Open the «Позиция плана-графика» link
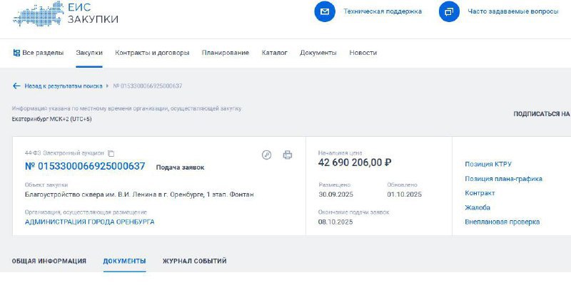 pyautogui.click(x=503, y=179)
